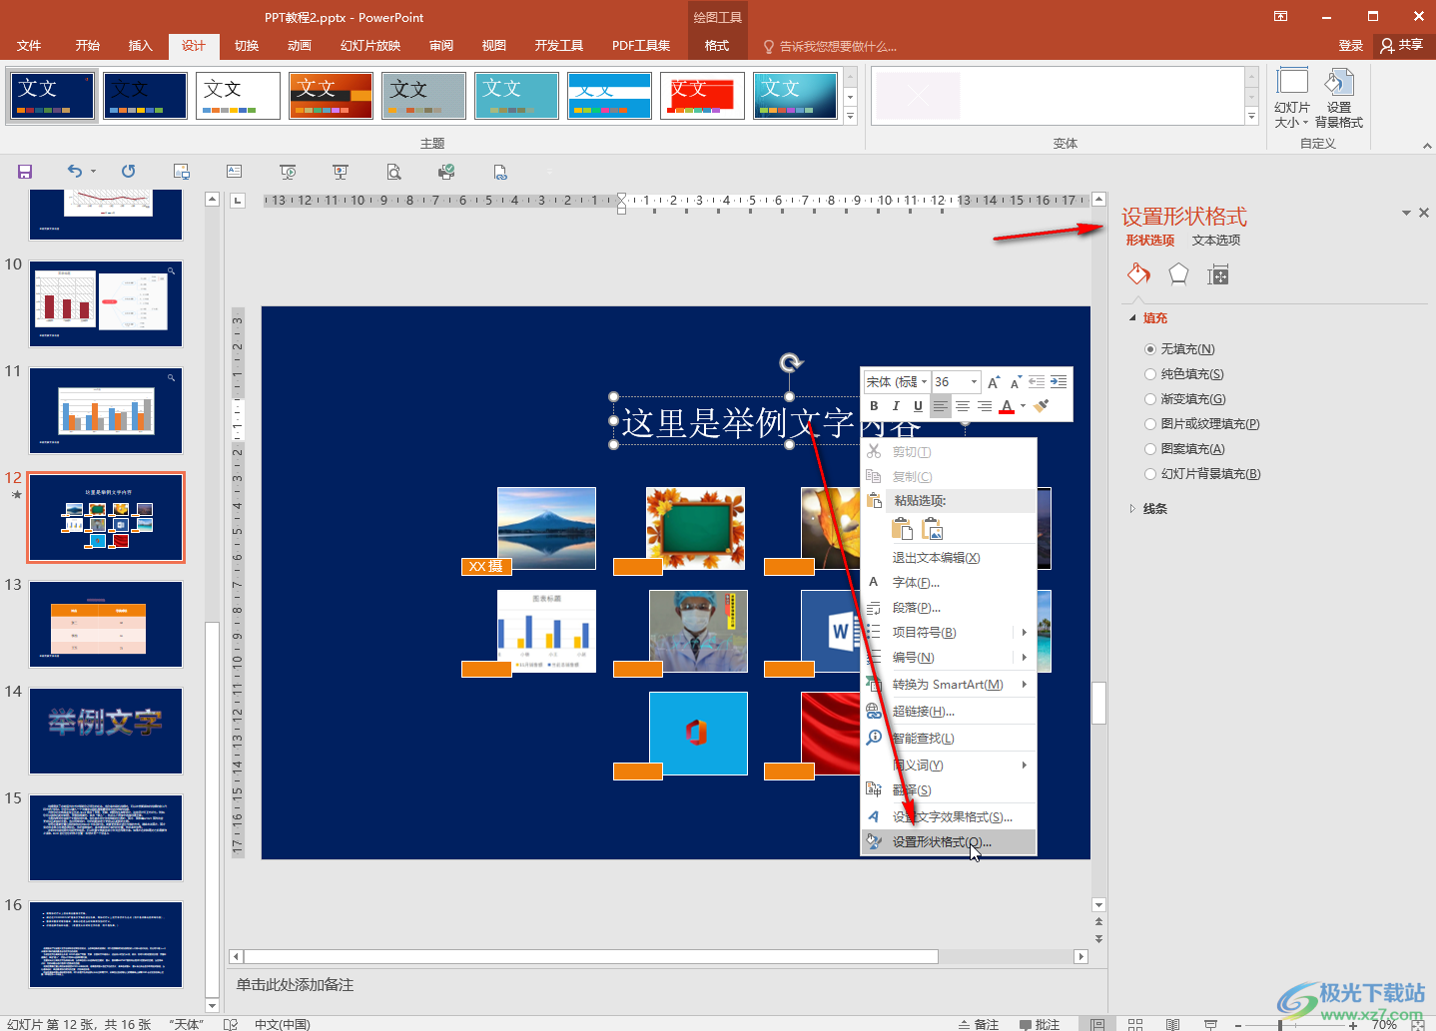Select the red and blue theme thumbnail
1436x1031 pixels.
(702, 96)
